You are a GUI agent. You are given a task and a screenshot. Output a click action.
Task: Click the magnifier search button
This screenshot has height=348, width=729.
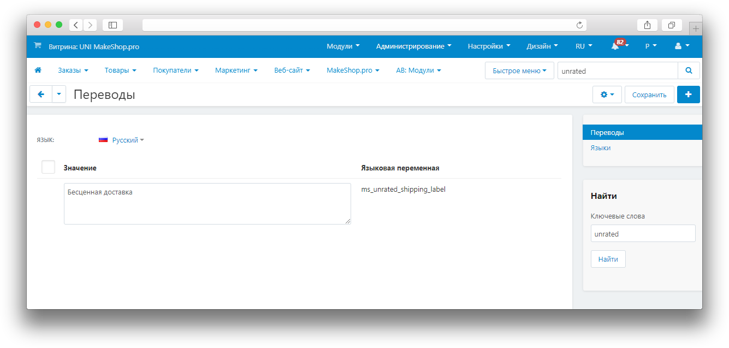point(689,70)
